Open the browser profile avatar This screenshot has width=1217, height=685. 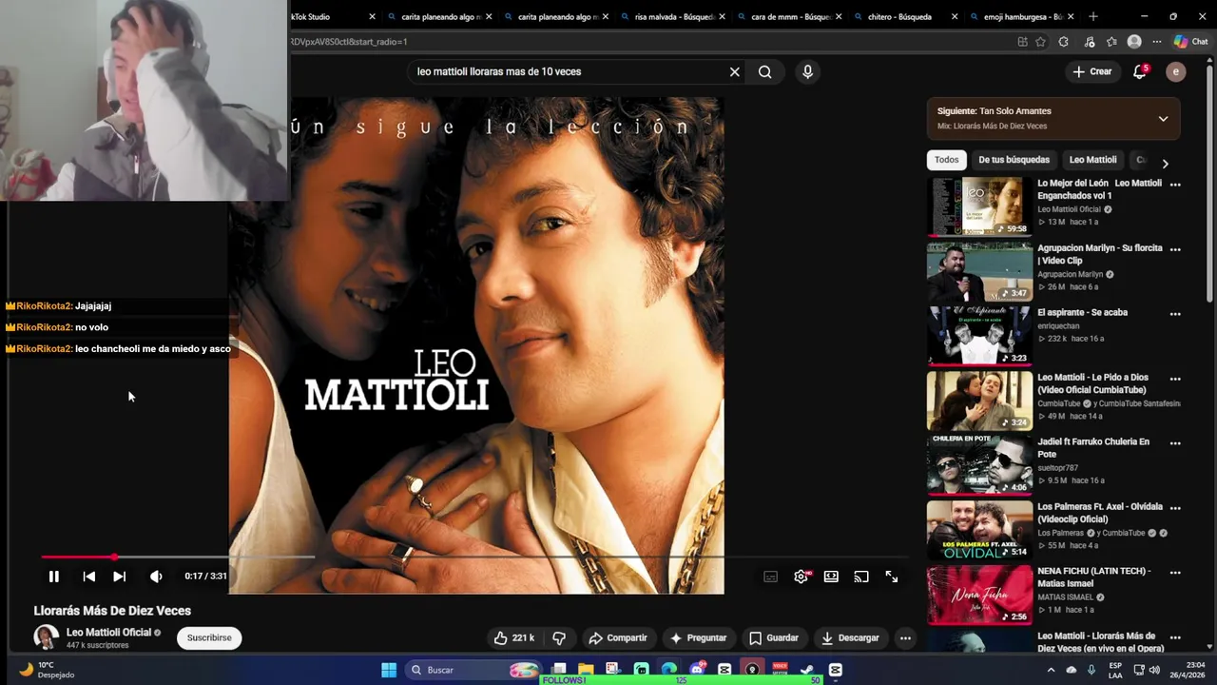1134,42
